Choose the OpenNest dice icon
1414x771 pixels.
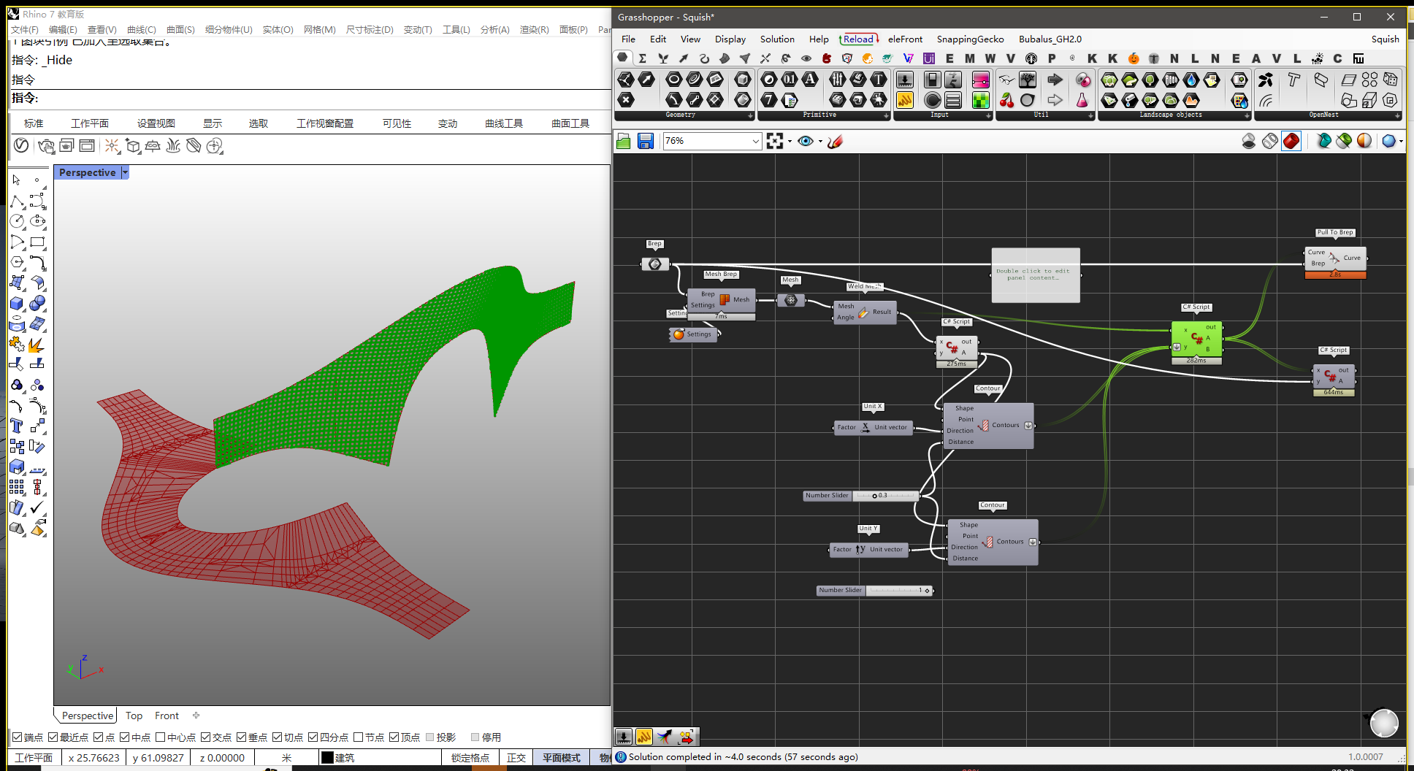click(x=1390, y=80)
